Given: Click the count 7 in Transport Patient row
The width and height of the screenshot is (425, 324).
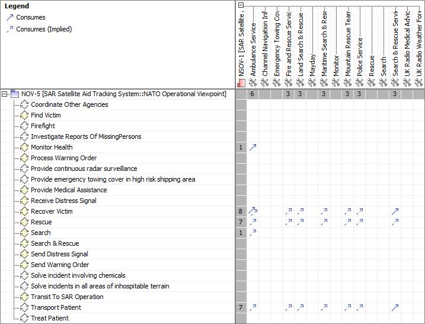Looking at the screenshot, I should [241, 307].
